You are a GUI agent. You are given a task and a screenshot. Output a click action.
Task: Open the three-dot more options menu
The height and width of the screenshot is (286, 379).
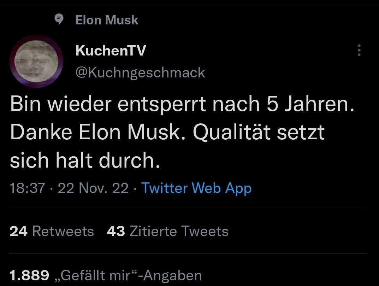tap(359, 51)
